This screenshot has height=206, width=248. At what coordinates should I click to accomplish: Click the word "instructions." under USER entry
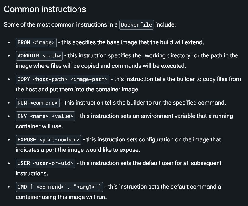tap(32, 174)
